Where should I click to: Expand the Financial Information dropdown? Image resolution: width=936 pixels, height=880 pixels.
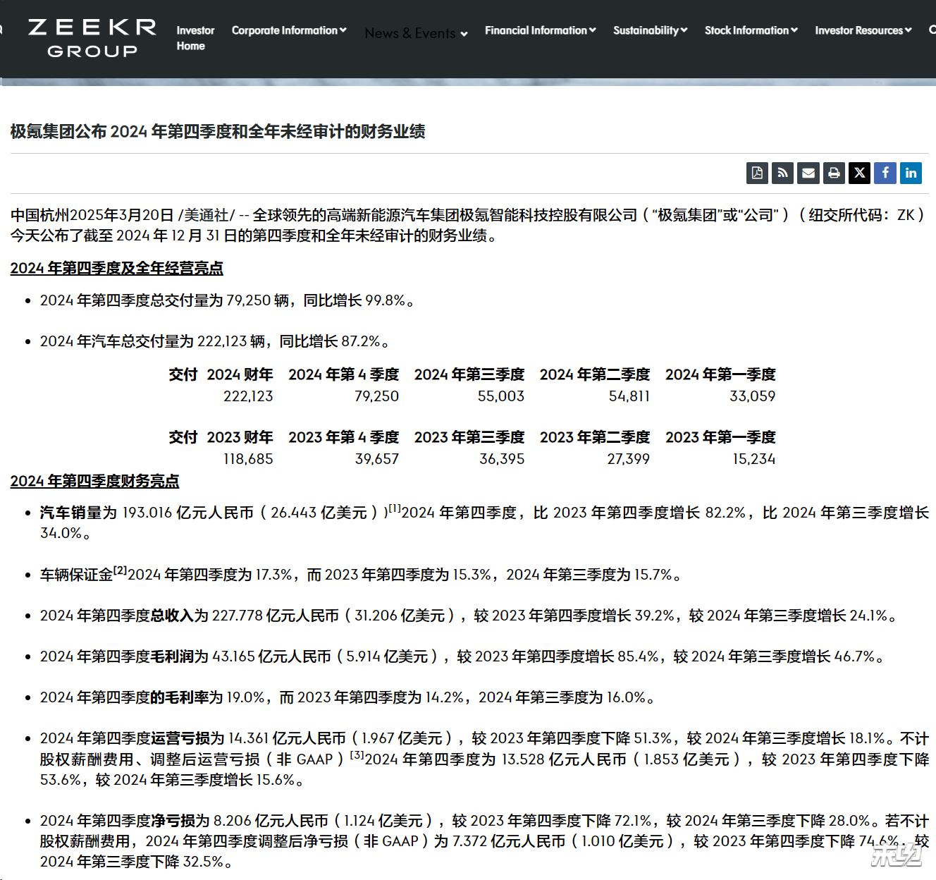540,30
